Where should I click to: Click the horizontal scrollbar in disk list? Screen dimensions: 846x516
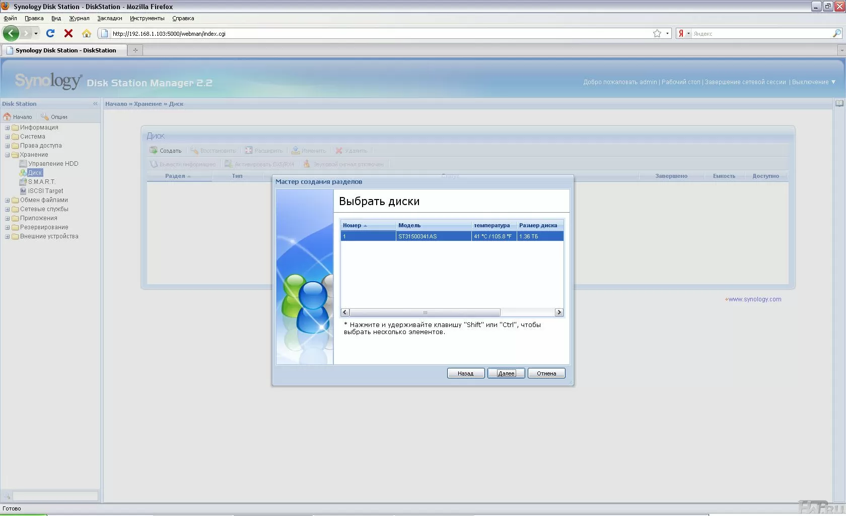pos(425,312)
